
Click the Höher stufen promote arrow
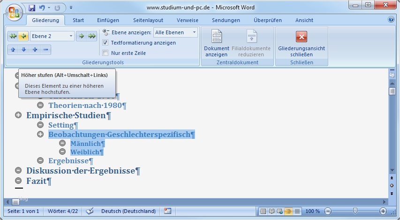[x=23, y=36]
